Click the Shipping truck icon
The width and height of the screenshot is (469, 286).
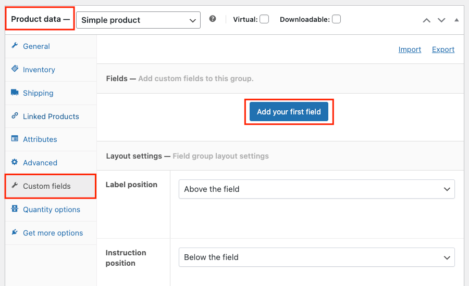(15, 92)
